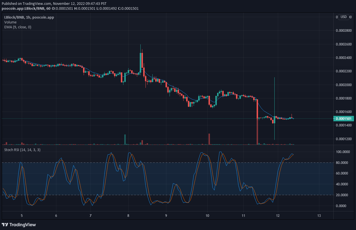Click the 0.0001200 price axis label
Image resolution: width=356 pixels, height=230 pixels.
click(x=344, y=139)
